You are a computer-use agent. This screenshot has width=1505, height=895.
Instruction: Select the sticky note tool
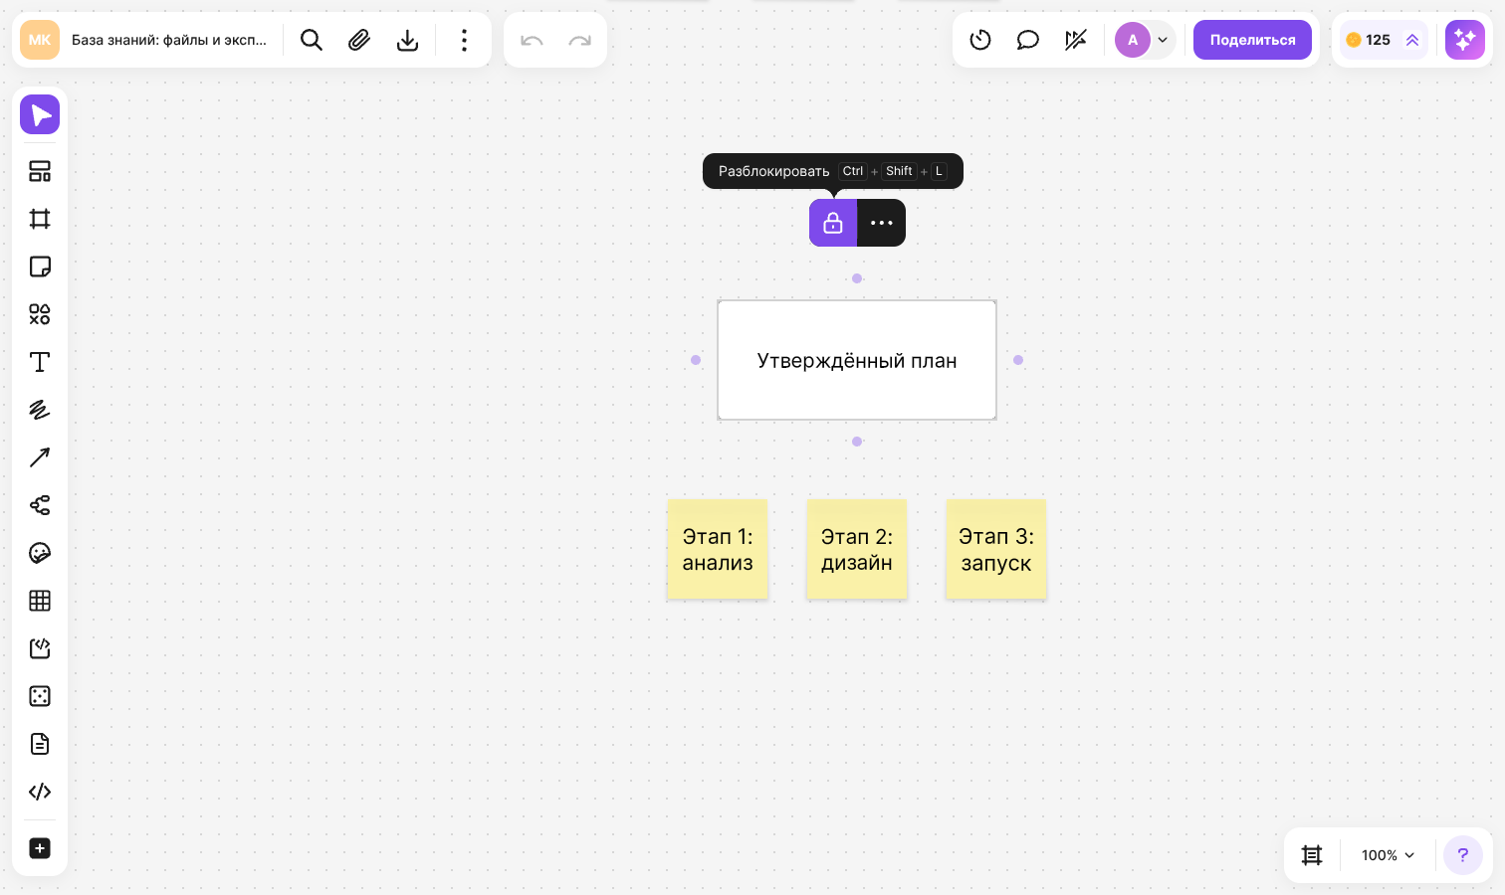40,267
